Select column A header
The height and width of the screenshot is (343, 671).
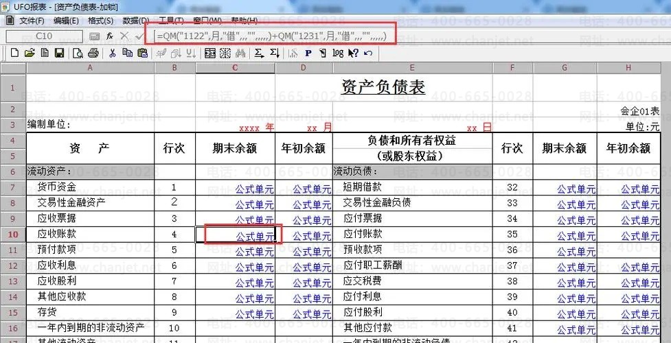(90, 68)
